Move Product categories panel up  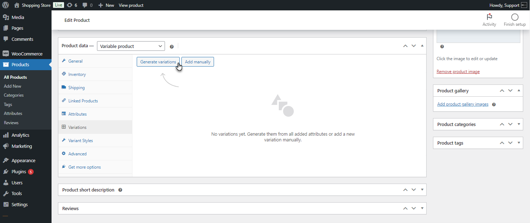coord(502,124)
